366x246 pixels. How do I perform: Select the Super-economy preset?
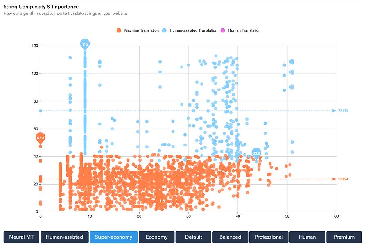(114, 237)
